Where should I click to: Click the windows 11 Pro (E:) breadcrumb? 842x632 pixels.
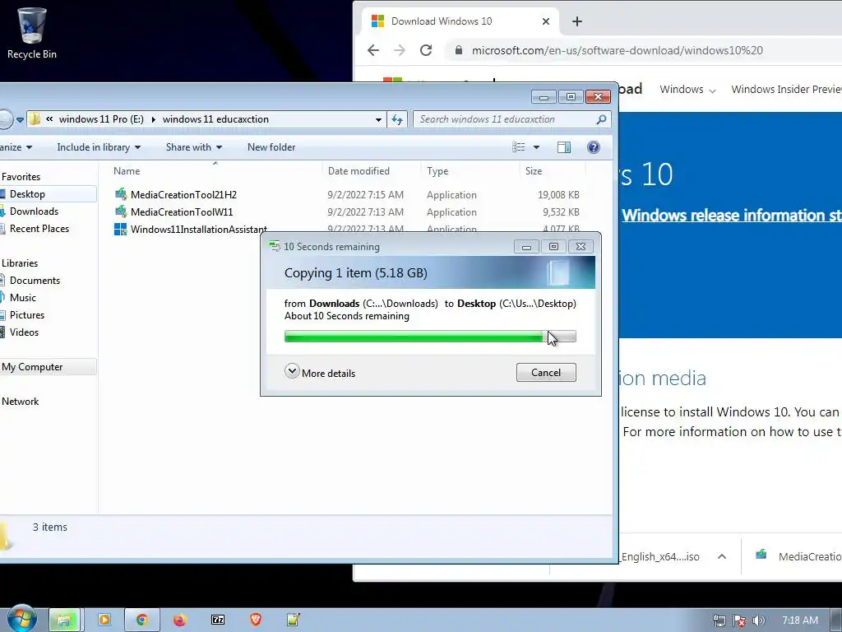(x=101, y=119)
